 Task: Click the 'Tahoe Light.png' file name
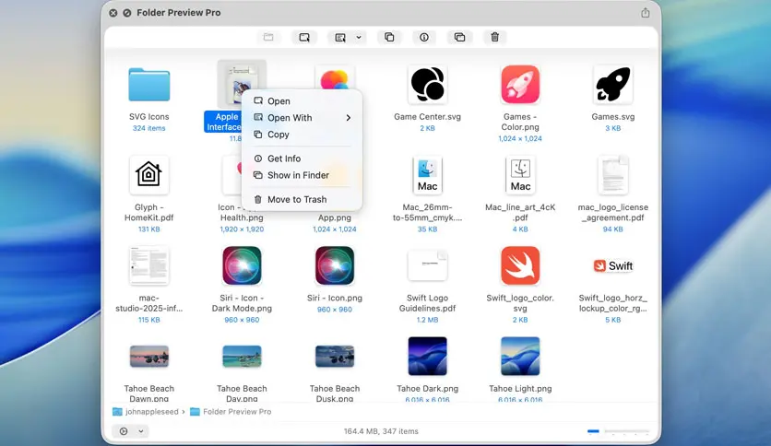click(520, 389)
